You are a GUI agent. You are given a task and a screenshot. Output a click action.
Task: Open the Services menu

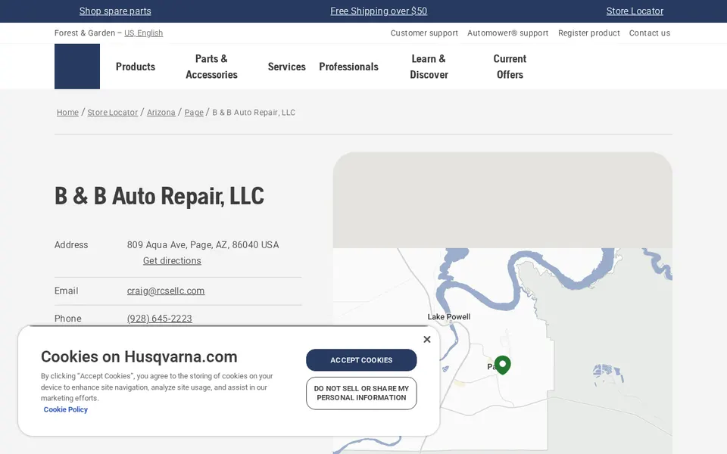(286, 67)
